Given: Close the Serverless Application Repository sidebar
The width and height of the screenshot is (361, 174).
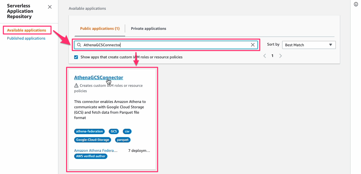Looking at the screenshot, I should click(50, 7).
